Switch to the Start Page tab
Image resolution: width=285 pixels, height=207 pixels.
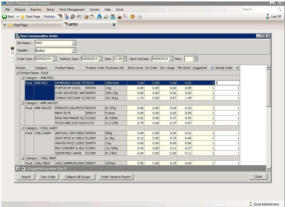pos(20,25)
